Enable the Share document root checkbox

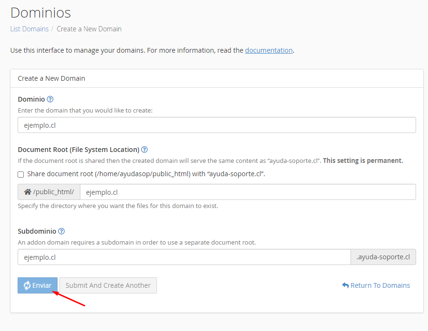pyautogui.click(x=21, y=174)
